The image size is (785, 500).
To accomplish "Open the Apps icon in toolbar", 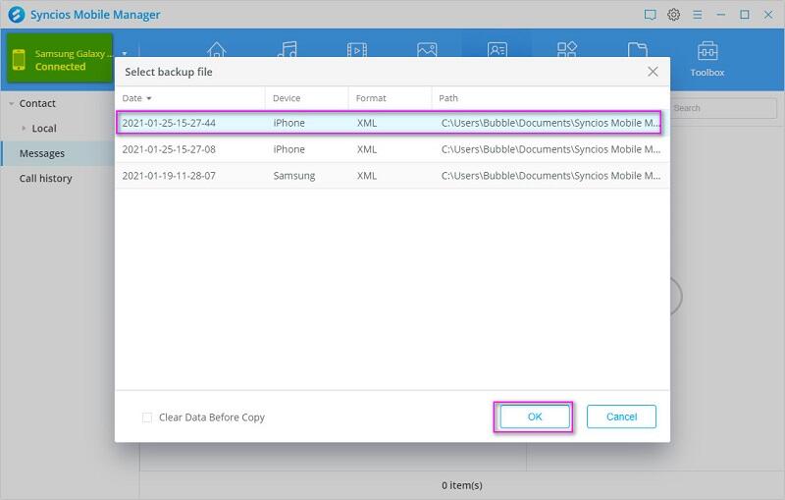I will coord(567,49).
